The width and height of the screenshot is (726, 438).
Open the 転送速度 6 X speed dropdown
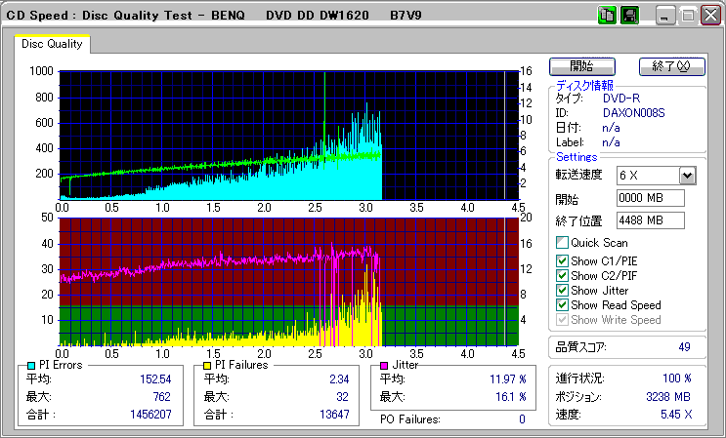(x=688, y=176)
